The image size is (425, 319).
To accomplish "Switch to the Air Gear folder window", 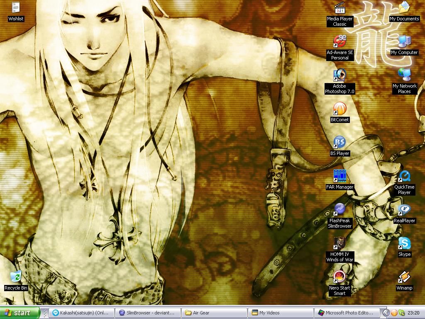I will pos(214,313).
